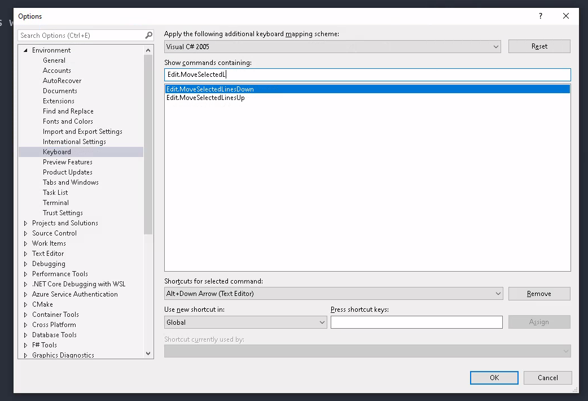
Task: Open Preview Features page
Action: tap(68, 162)
